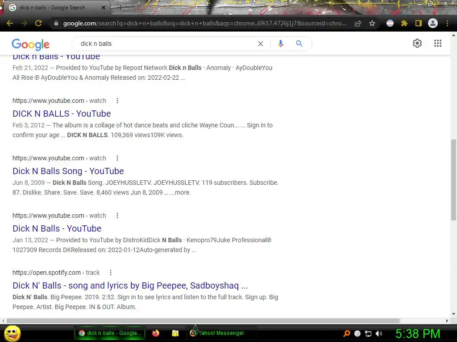Open the volume speaker tray icon
This screenshot has height=342, width=457.
pos(379,334)
